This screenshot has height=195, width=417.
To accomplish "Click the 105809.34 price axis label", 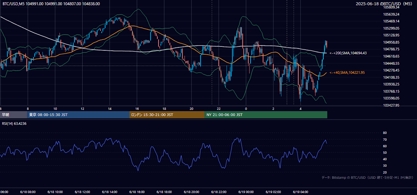I will 392,7.
